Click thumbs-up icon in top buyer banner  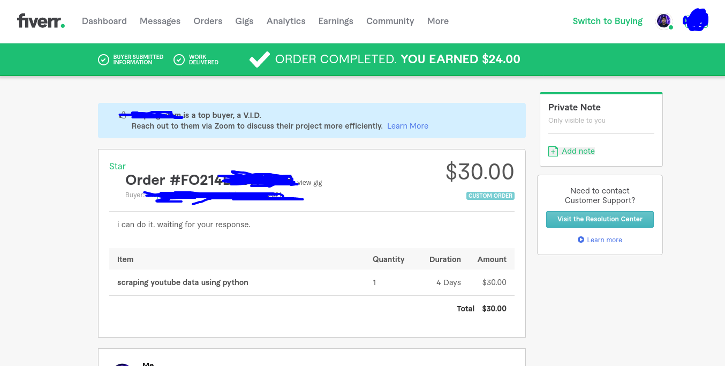[123, 115]
